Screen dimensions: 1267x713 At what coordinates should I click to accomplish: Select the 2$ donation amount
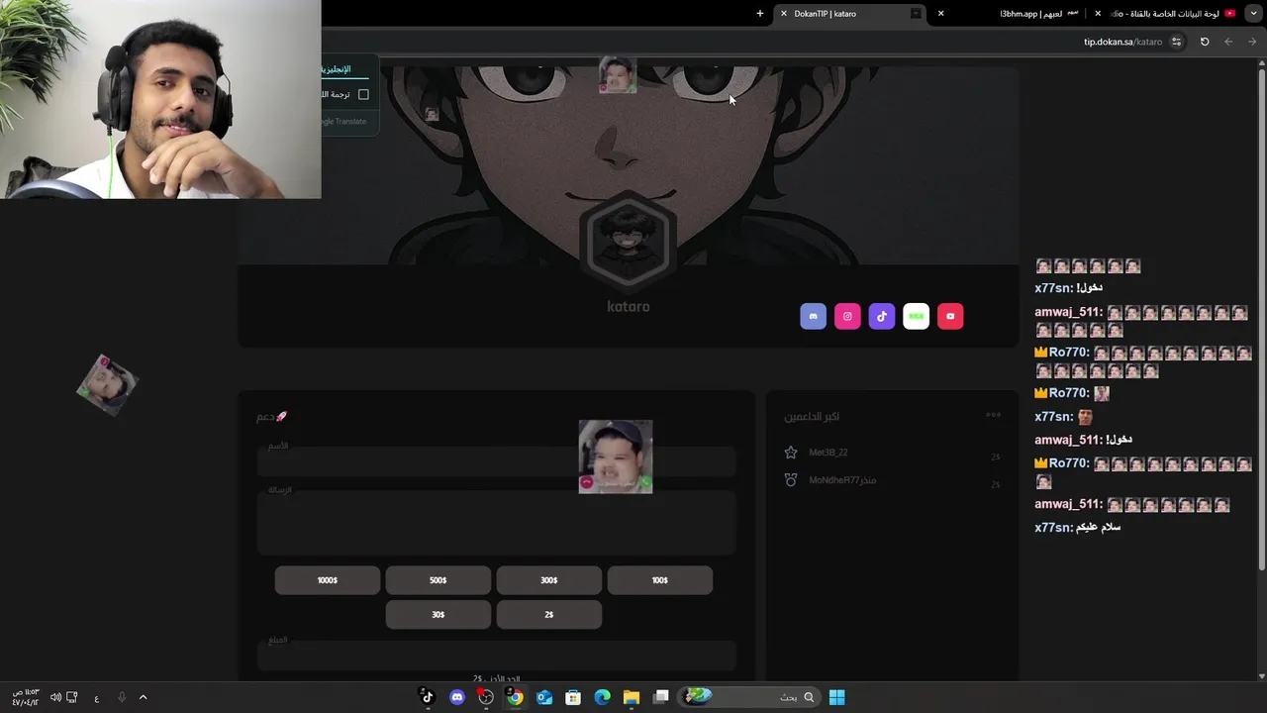tap(549, 614)
